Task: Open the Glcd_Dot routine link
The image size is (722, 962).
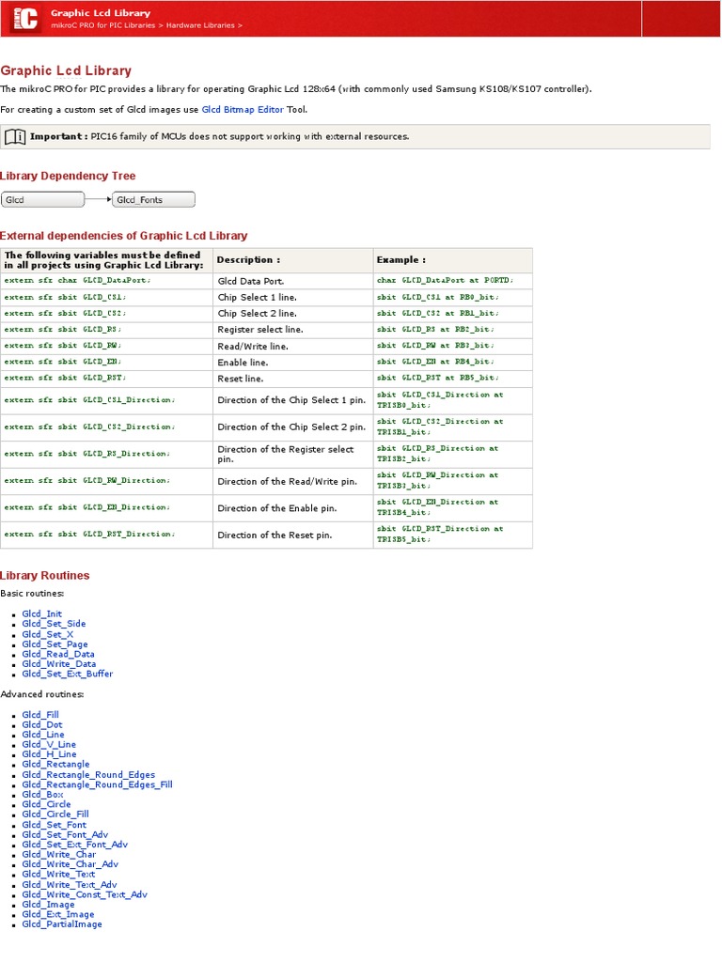Action: (x=42, y=725)
